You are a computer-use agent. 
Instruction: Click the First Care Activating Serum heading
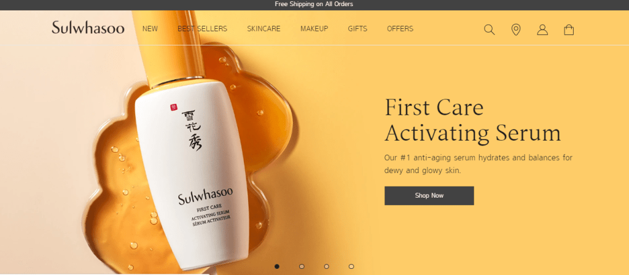[472, 120]
